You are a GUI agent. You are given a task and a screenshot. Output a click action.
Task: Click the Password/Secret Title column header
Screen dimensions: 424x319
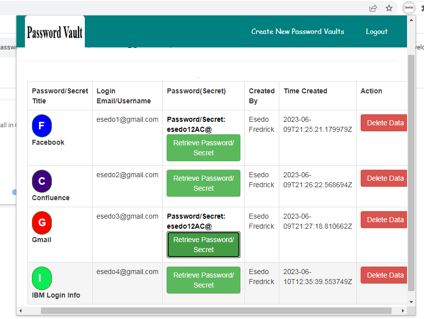click(x=60, y=96)
